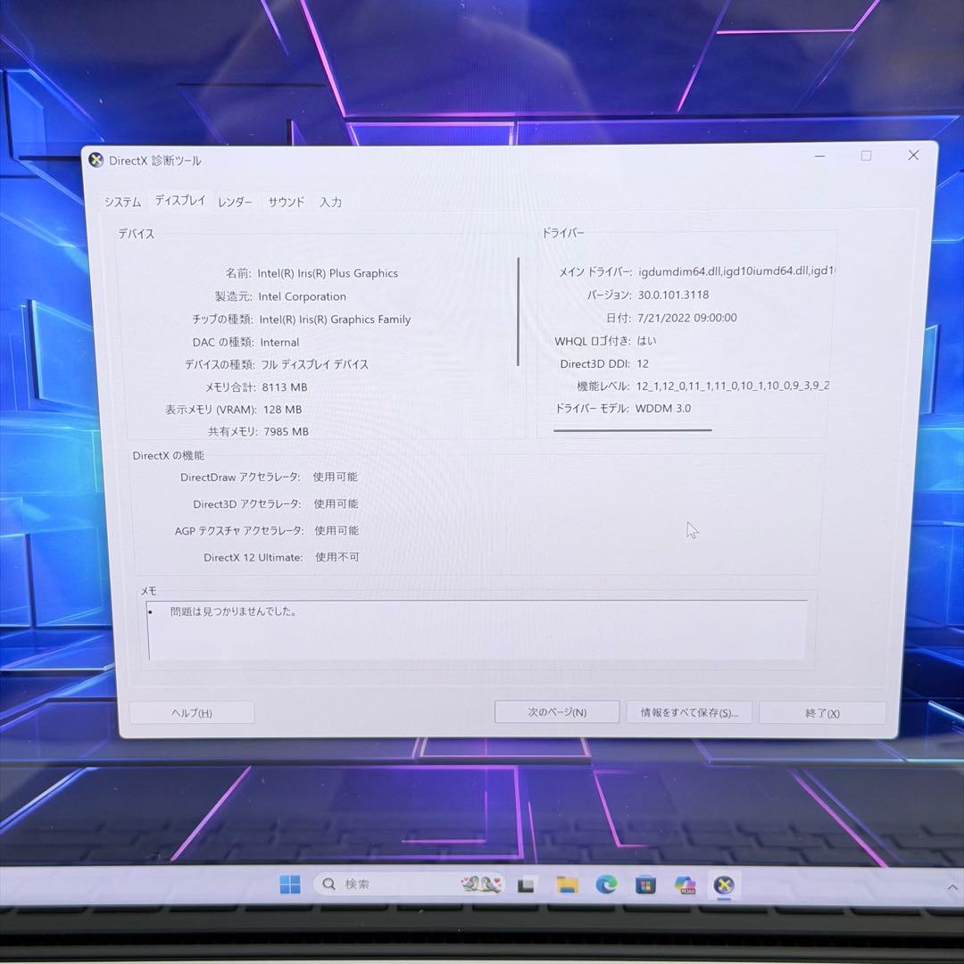Go to the 入力 tab
Screen dimensions: 964x964
coord(330,203)
